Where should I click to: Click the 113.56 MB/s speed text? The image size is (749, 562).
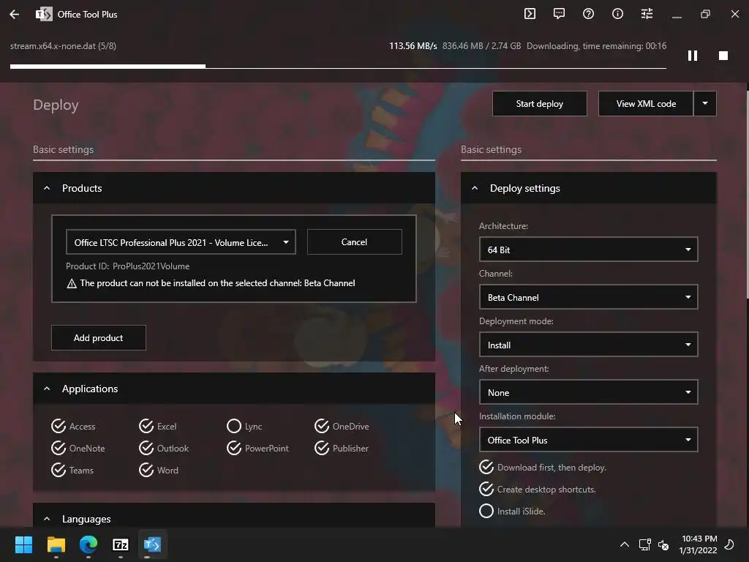tap(413, 46)
